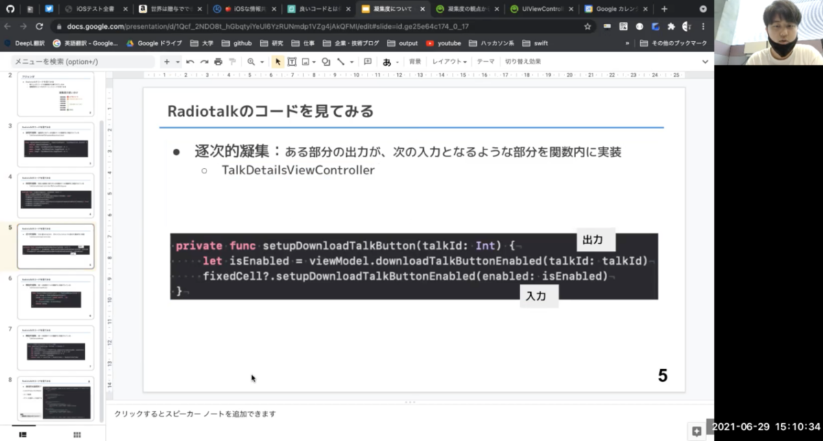Select the shape tool
The image size is (823, 441).
click(x=326, y=62)
